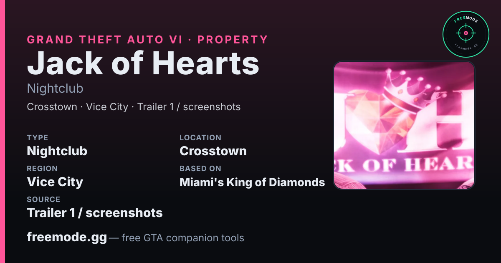This screenshot has height=263, width=501.
Task: Select the LOCATION field label
Action: click(200, 138)
